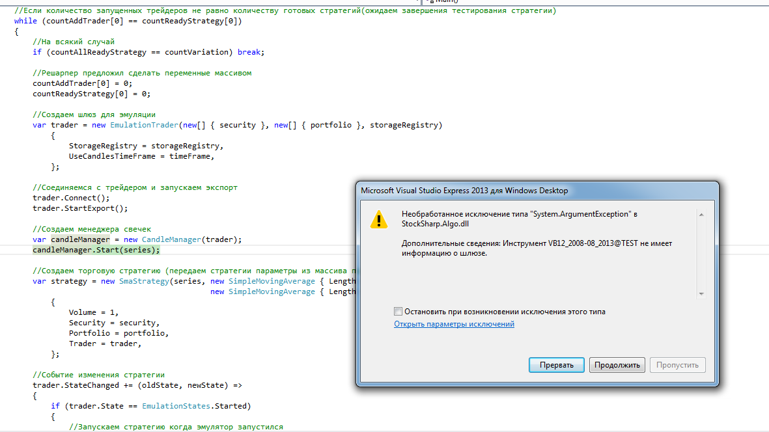
Task: Click the exception message scrollbar up arrow
Action: [701, 214]
